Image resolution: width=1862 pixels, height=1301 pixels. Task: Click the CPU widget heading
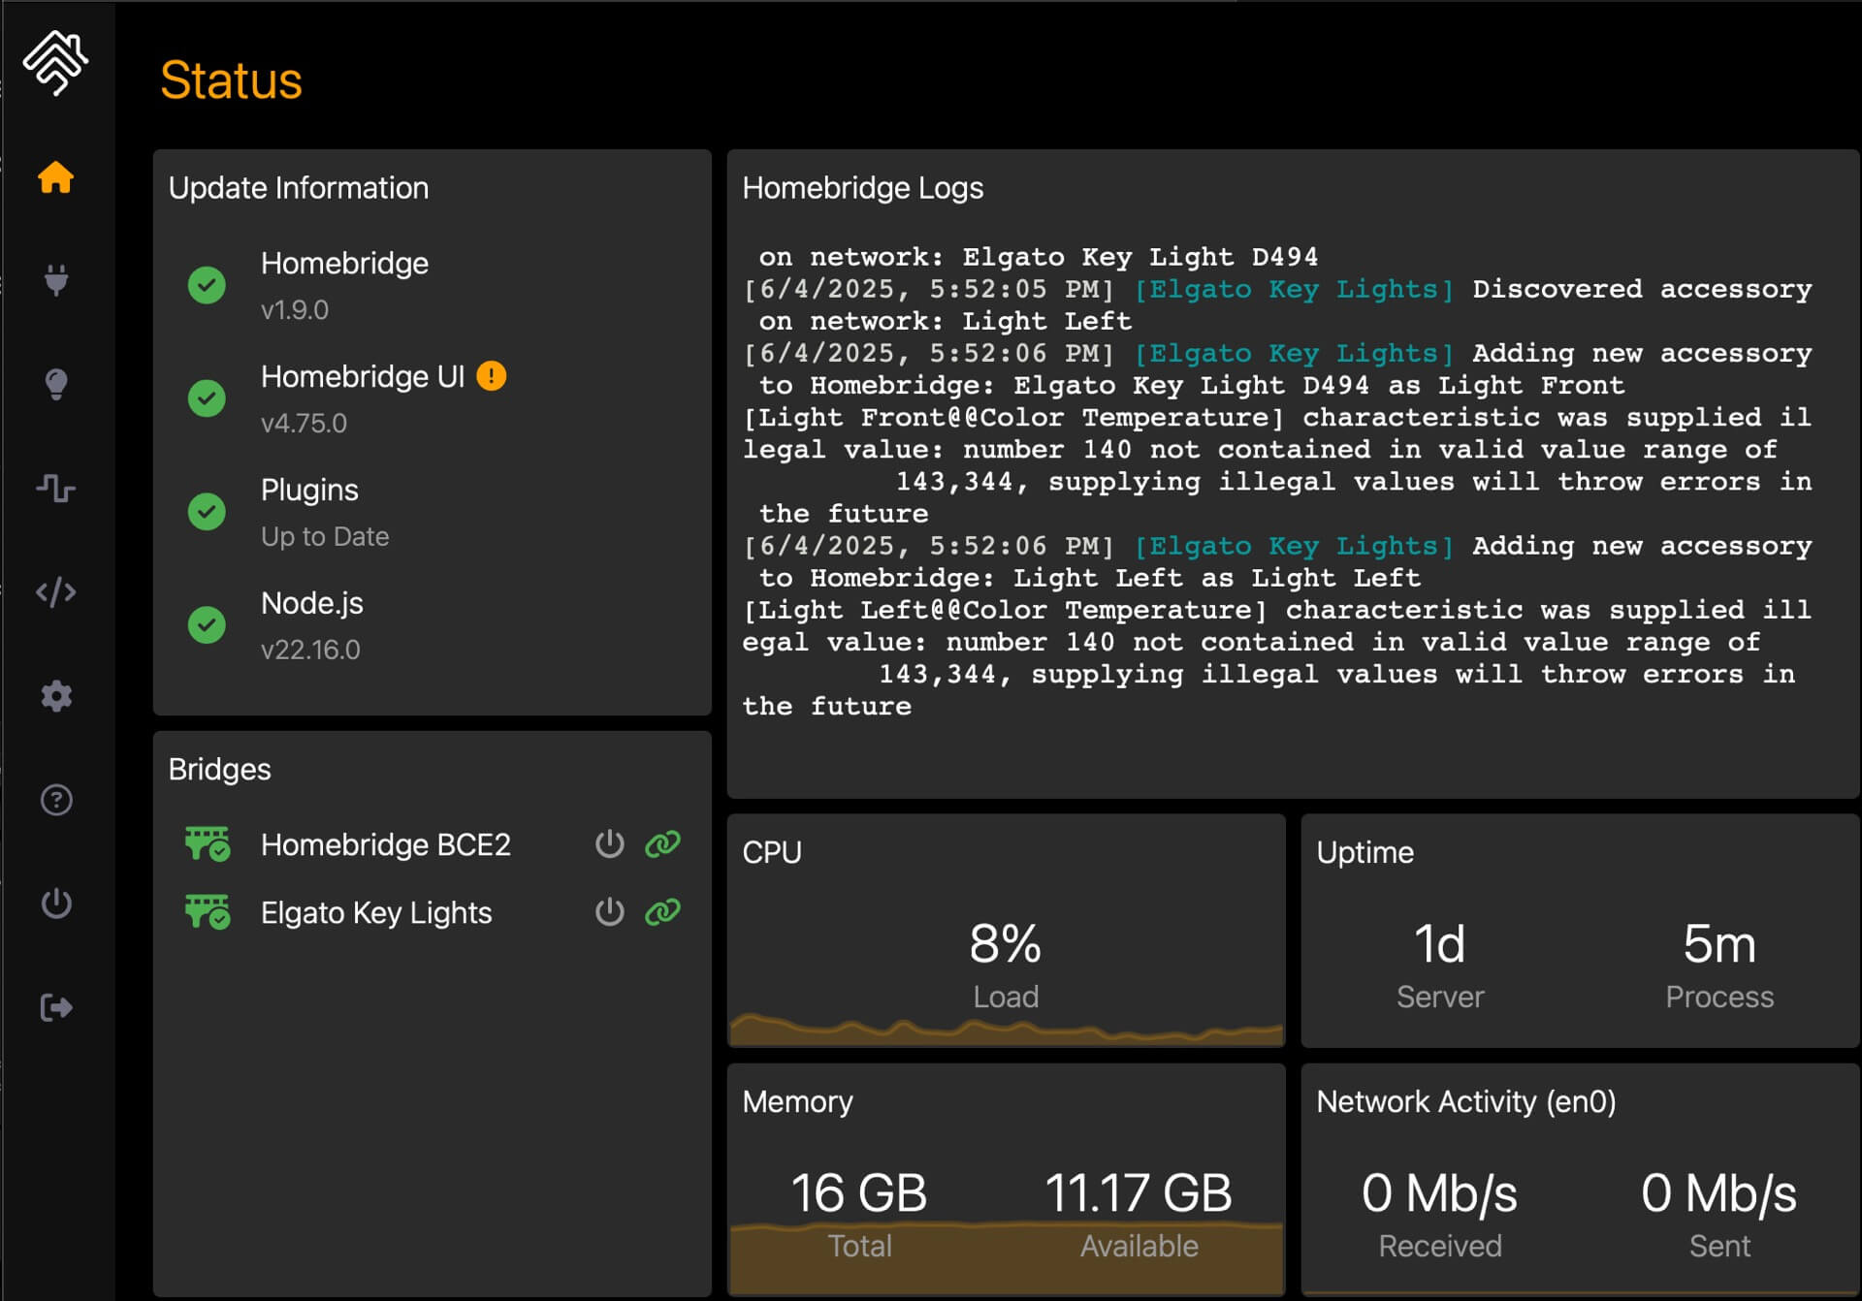[x=772, y=853]
